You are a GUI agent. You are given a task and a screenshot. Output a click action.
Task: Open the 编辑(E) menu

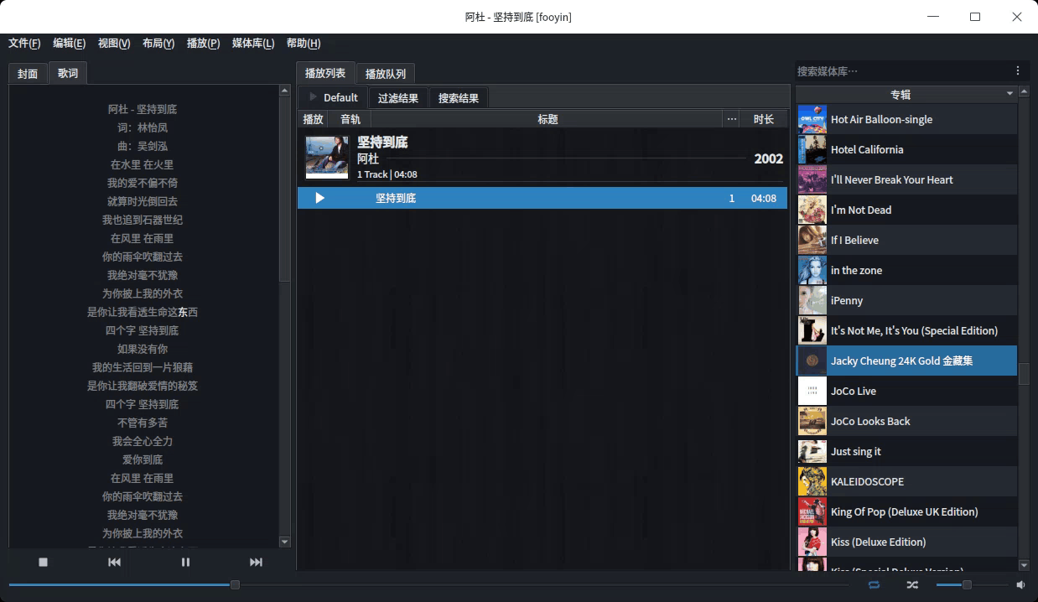tap(69, 43)
